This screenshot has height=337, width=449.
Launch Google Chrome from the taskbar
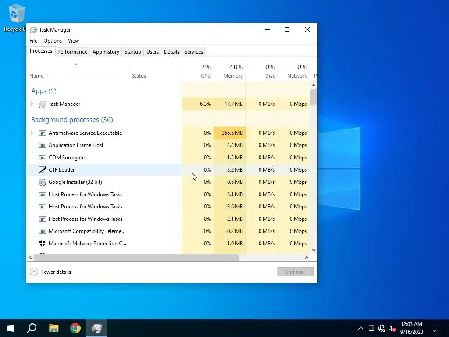click(75, 328)
